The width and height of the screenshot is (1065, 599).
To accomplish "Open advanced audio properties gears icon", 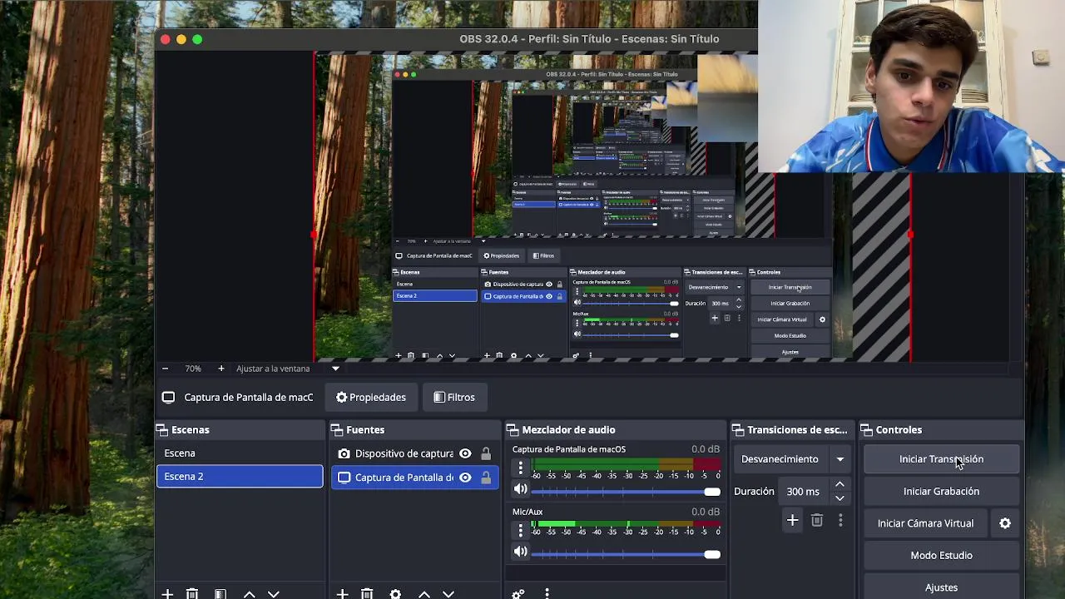I will (518, 593).
